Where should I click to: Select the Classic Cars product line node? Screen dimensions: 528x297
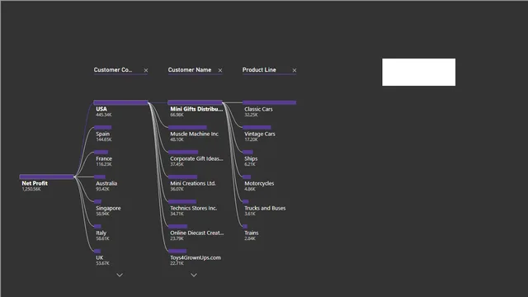tap(270, 108)
